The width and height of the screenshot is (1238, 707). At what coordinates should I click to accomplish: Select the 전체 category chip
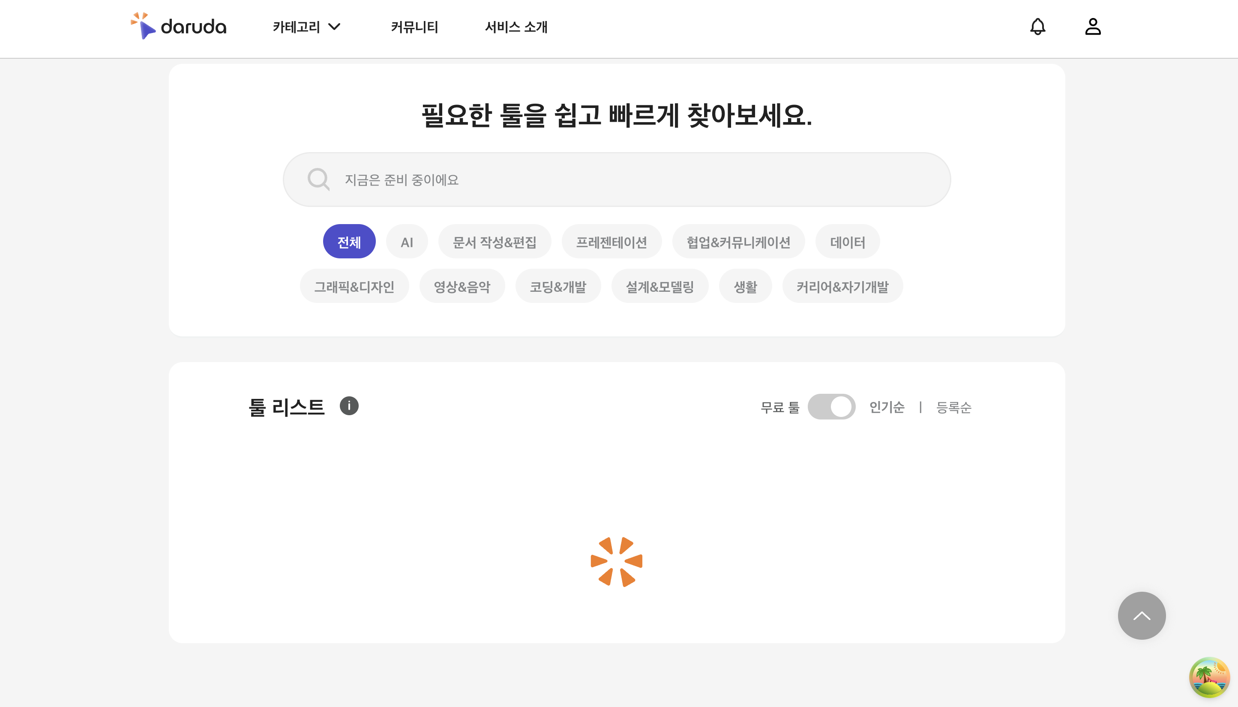[349, 242]
